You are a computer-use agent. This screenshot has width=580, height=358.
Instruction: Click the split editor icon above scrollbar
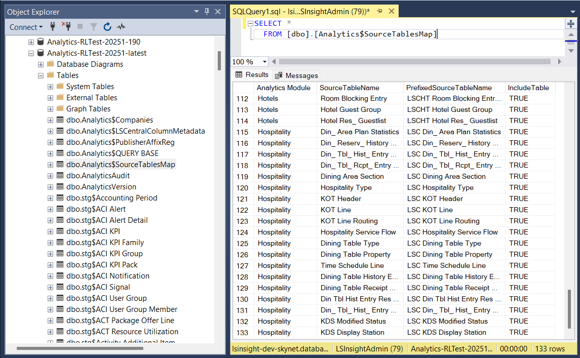(570, 23)
